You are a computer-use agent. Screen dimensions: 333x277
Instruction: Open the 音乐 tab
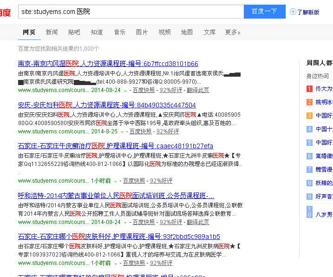[x=119, y=33]
